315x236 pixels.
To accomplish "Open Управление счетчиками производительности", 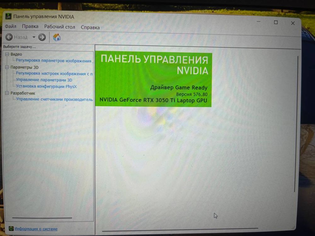I will coord(54,99).
